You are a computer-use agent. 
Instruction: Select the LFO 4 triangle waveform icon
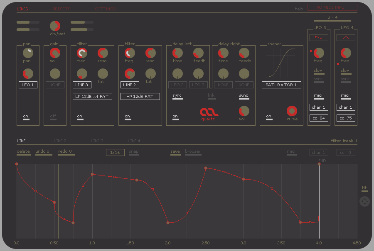coord(346,37)
